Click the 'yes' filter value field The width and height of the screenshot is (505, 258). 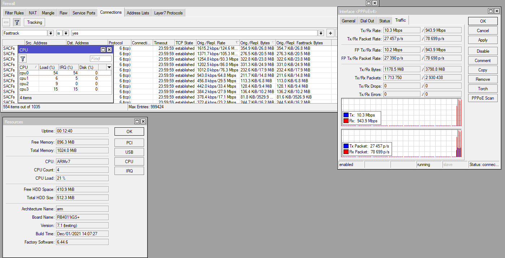click(194, 33)
